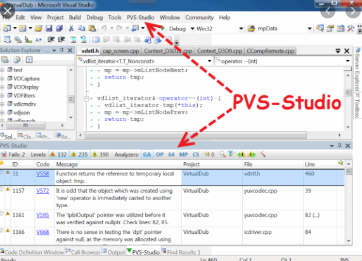The width and height of the screenshot is (362, 261).
Task: Toggle the Level 1 warnings 132 filter
Action: tap(58, 155)
